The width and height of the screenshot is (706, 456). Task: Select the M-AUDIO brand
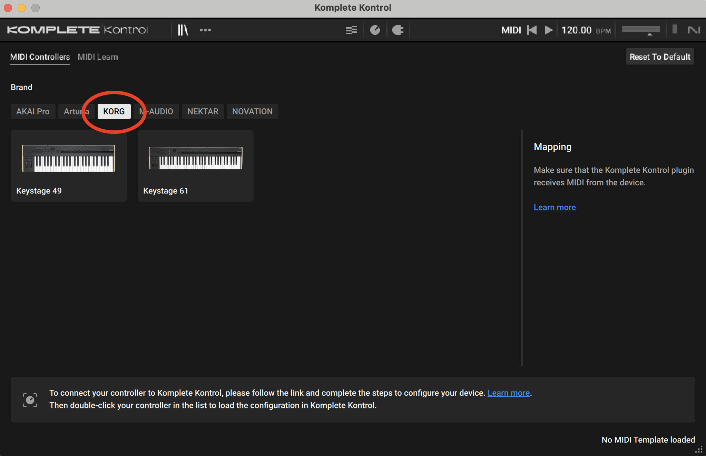pyautogui.click(x=156, y=111)
